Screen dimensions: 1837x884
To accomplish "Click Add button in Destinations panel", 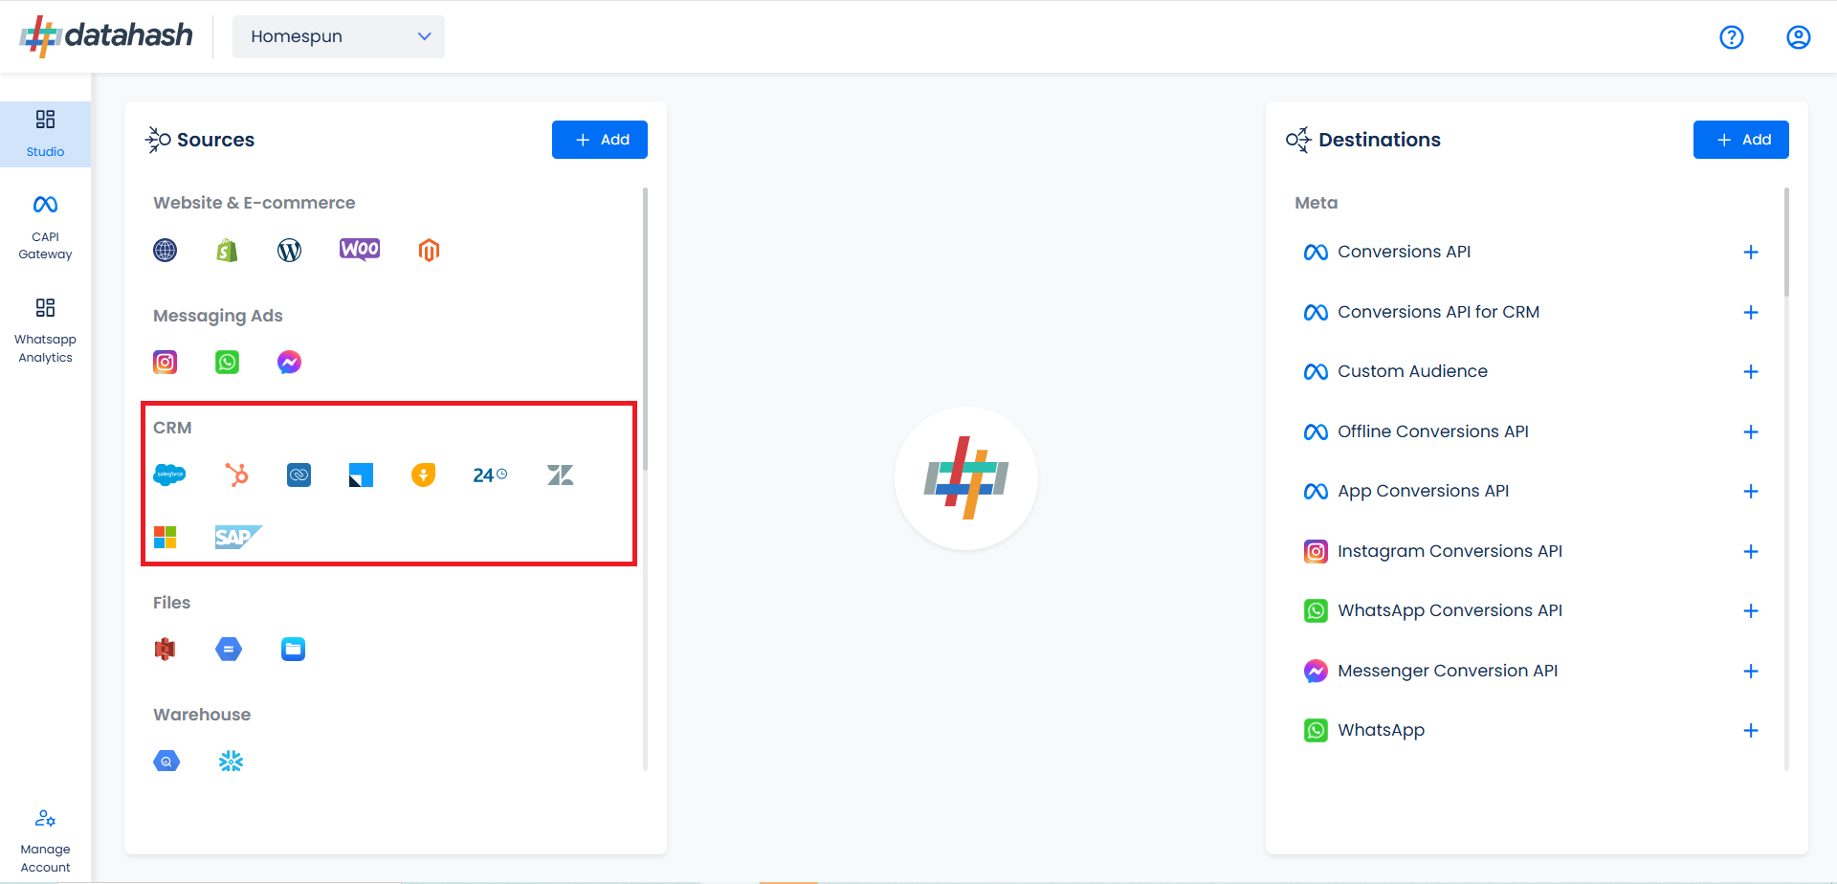I will pos(1740,140).
